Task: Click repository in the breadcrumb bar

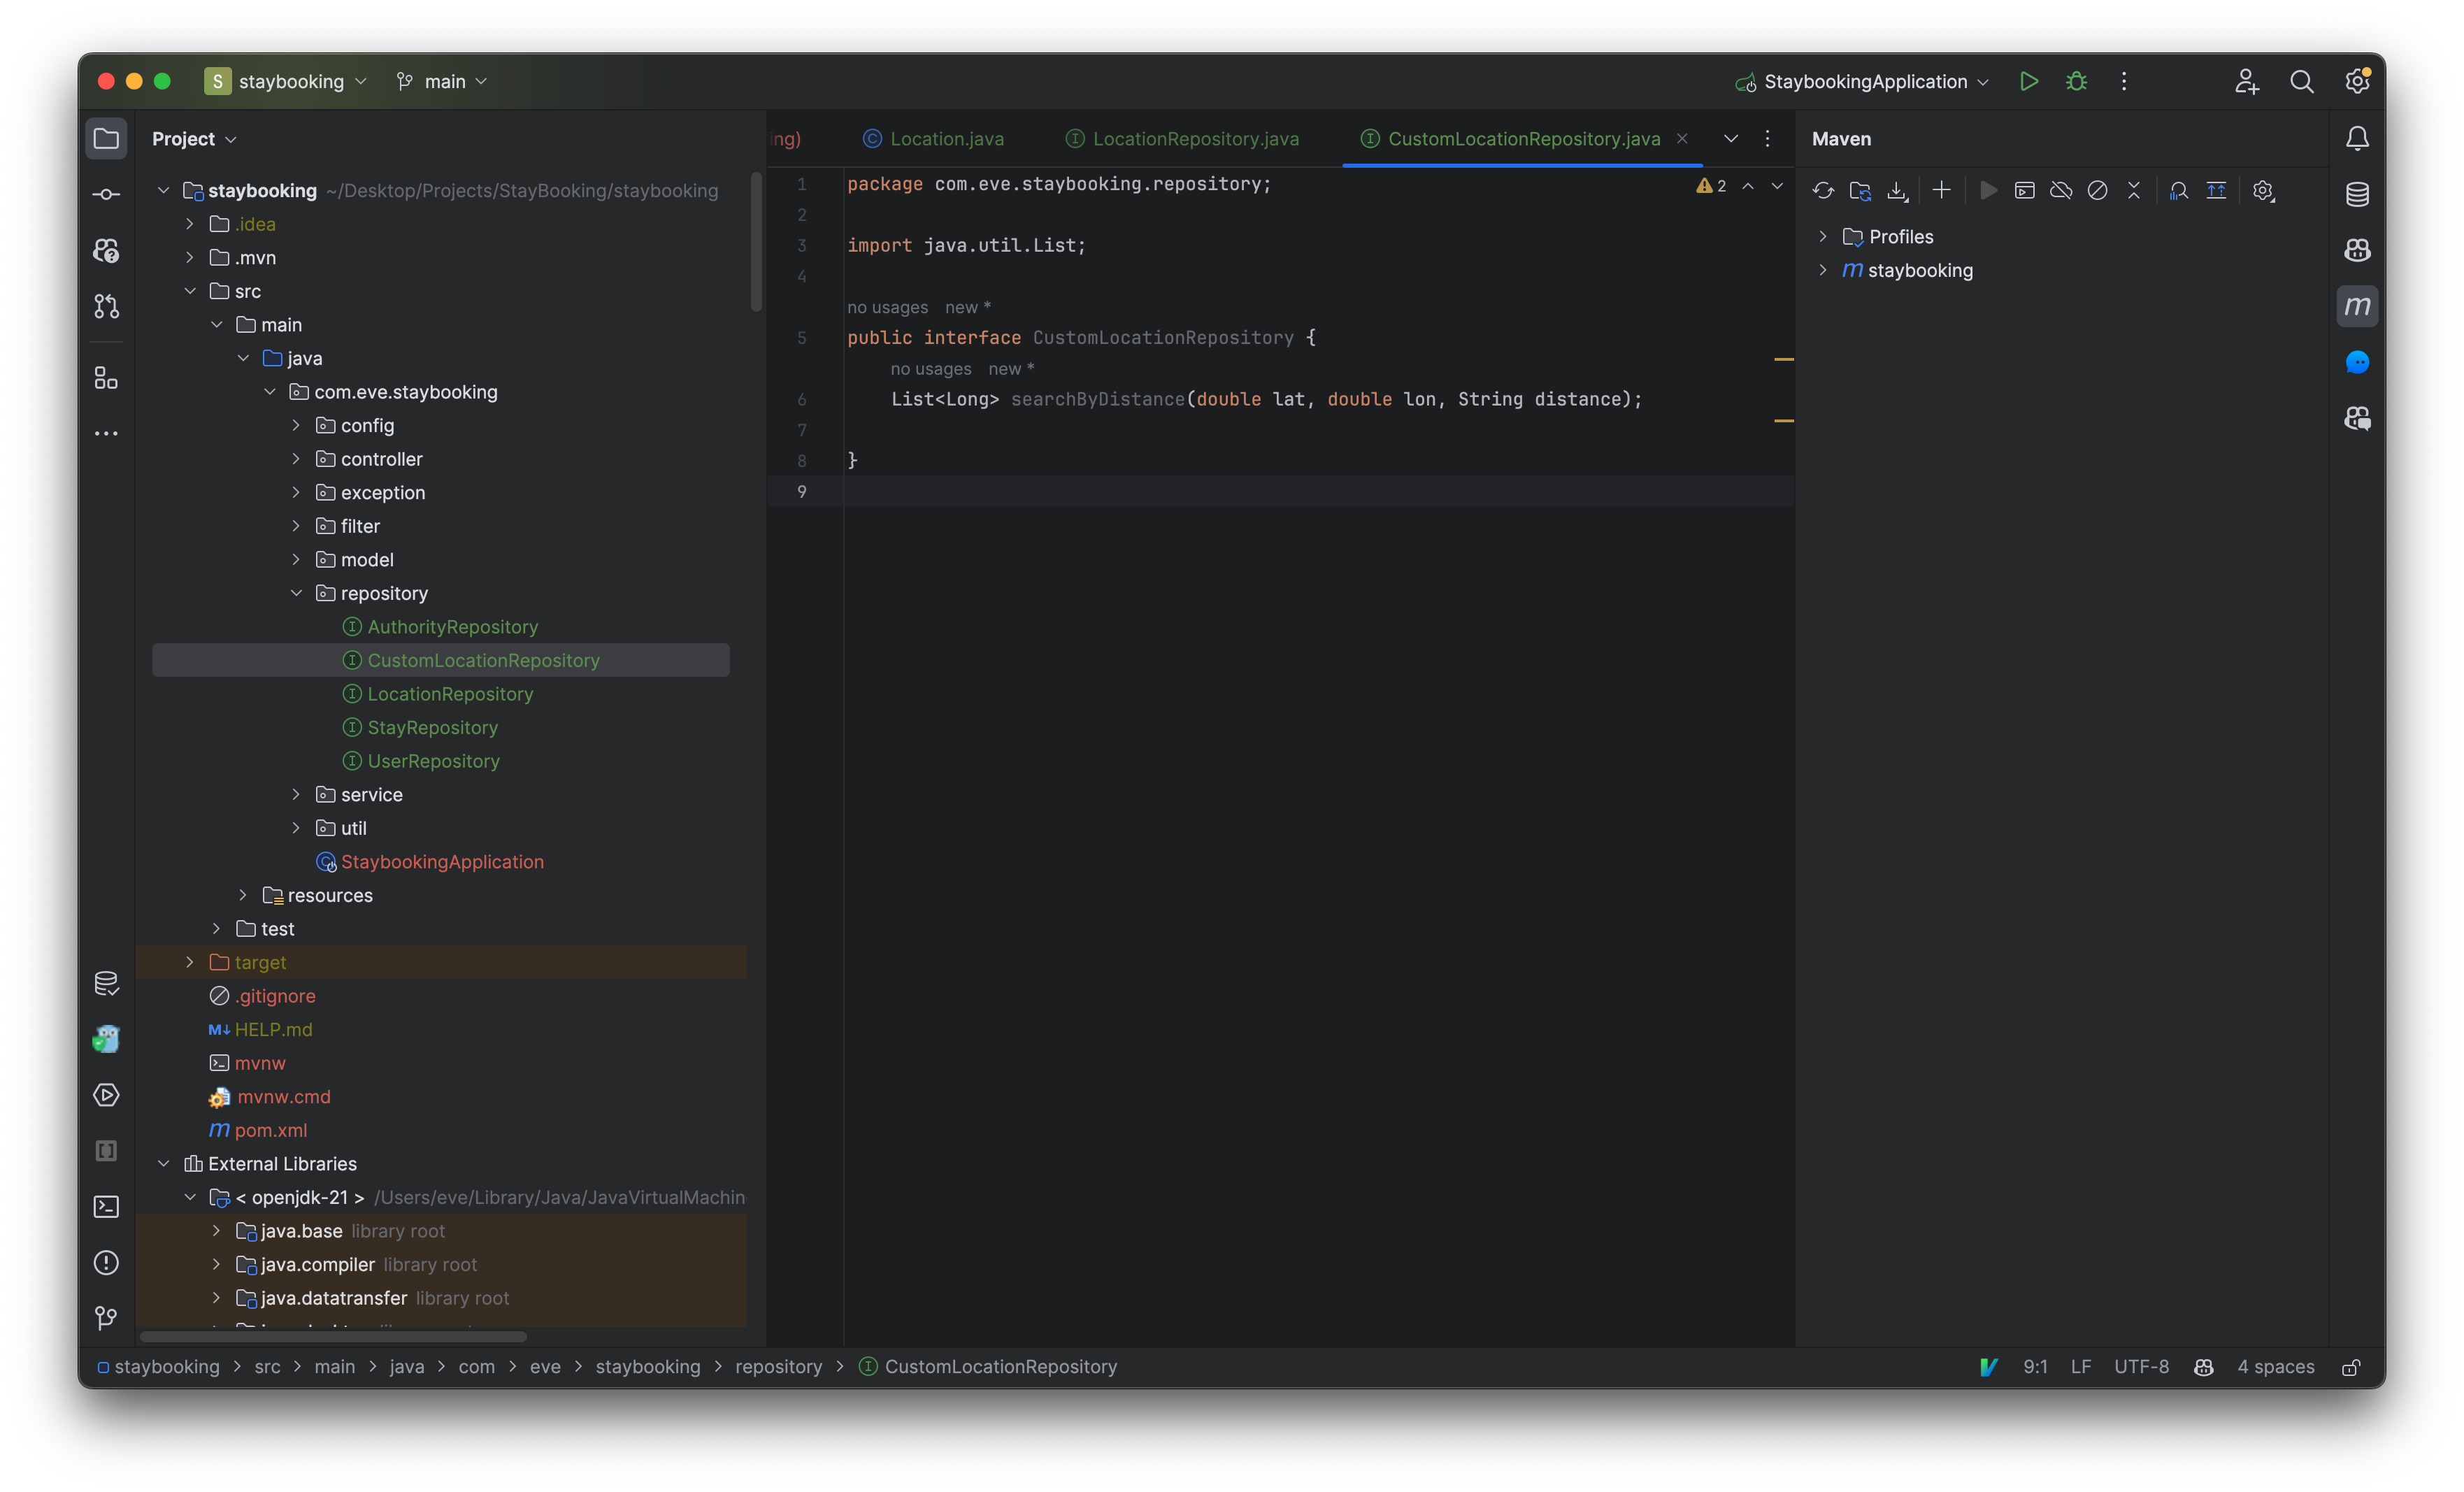Action: (x=778, y=1367)
